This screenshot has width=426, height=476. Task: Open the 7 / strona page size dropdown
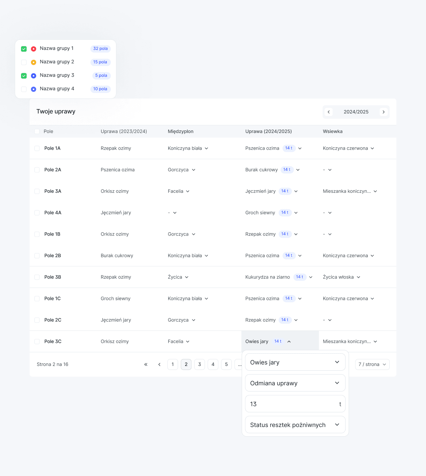(372, 364)
